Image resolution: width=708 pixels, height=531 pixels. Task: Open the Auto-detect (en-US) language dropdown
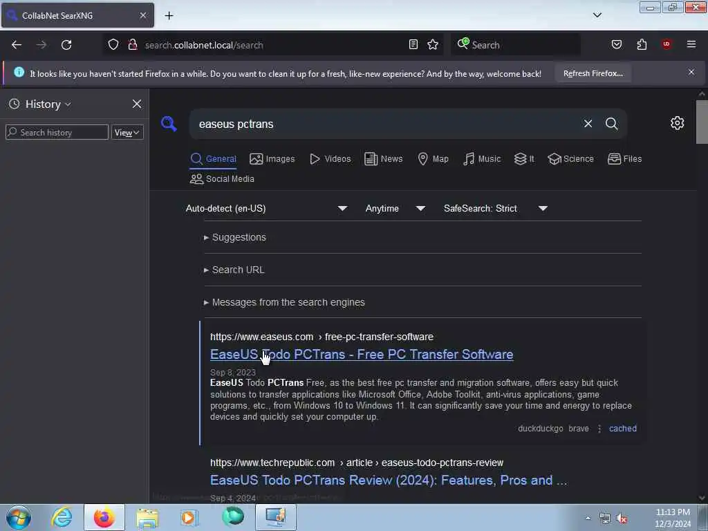point(267,209)
